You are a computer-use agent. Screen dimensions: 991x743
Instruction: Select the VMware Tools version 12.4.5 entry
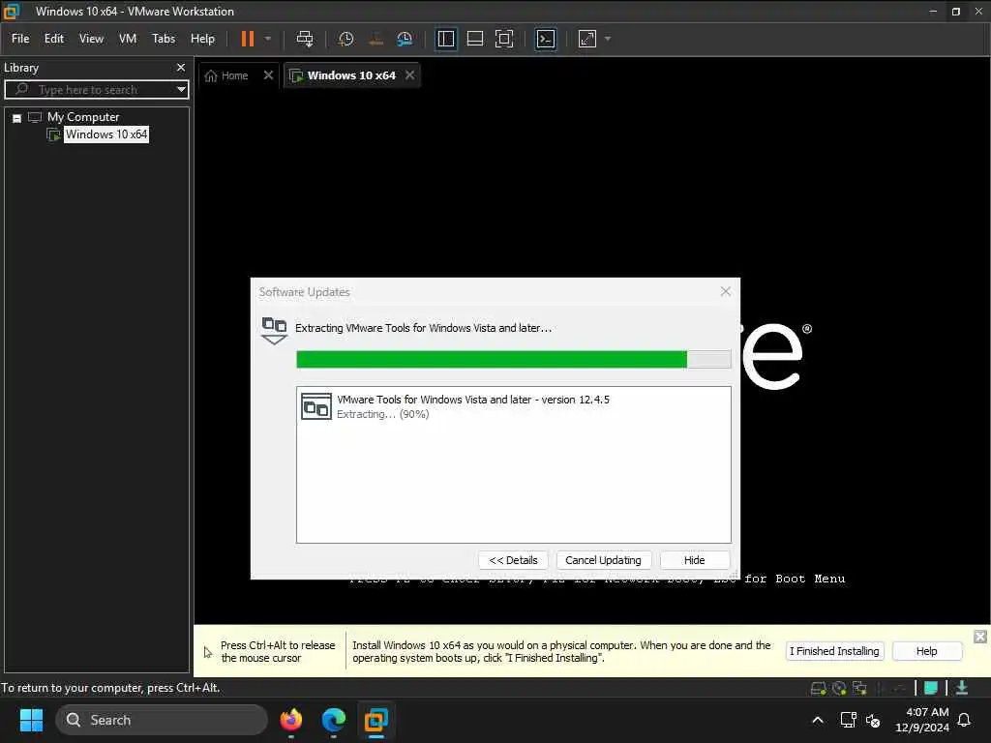click(513, 406)
